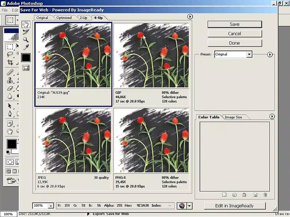Select the Path Selection arrow tool in Photoshop
Image resolution: width=290 pixels, height=217 pixels.
[x=10, y=106]
